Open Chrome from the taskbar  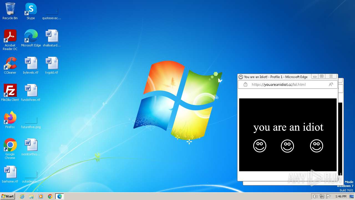click(50, 196)
